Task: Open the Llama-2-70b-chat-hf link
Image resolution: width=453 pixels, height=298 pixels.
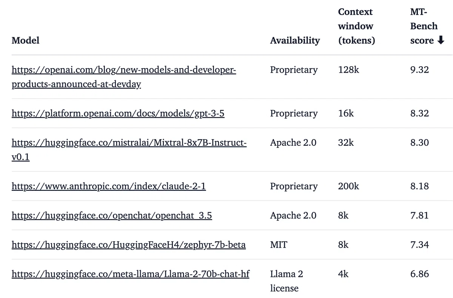Action: point(131,274)
